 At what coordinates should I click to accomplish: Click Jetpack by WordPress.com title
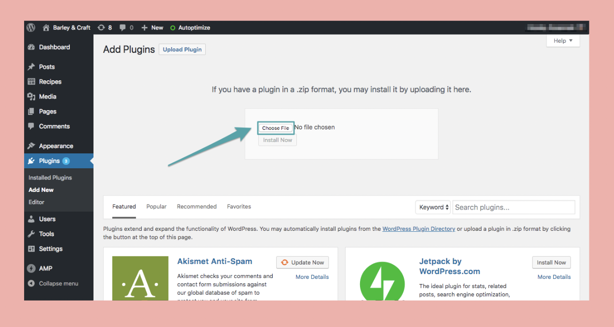450,266
